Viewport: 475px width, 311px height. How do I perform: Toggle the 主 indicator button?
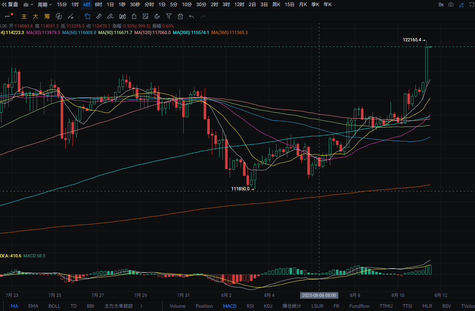pyautogui.click(x=24, y=16)
